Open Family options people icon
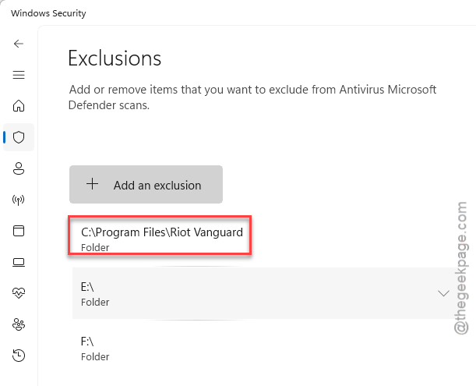The width and height of the screenshot is (476, 386). click(19, 324)
